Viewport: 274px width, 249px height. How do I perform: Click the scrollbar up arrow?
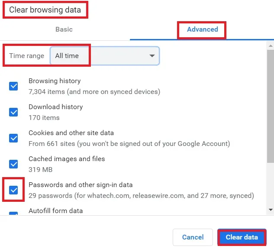pos(271,45)
